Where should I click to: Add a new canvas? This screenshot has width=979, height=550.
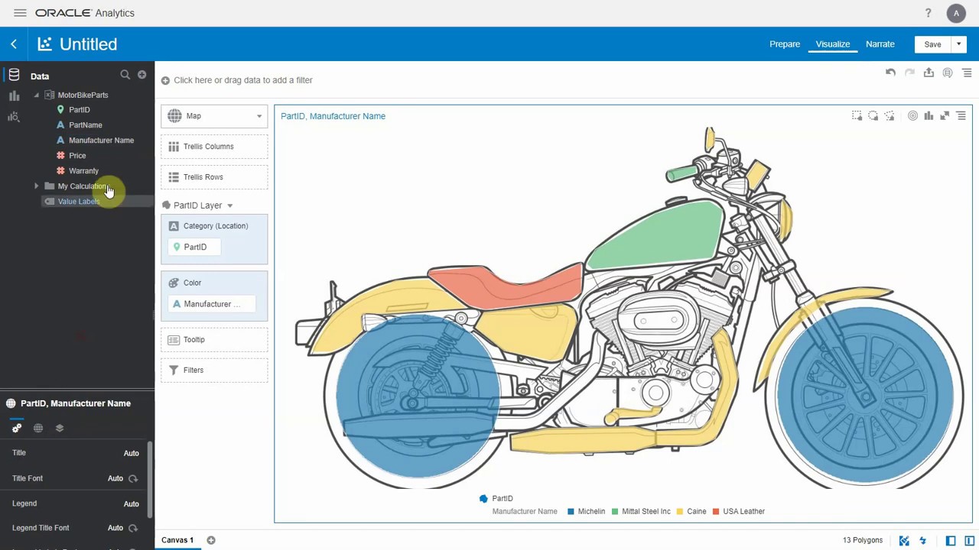pyautogui.click(x=210, y=540)
